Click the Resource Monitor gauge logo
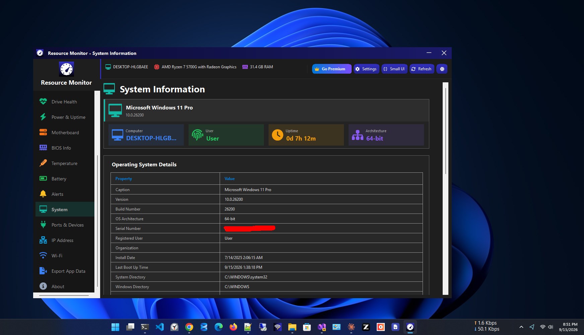This screenshot has height=335, width=584. point(66,69)
